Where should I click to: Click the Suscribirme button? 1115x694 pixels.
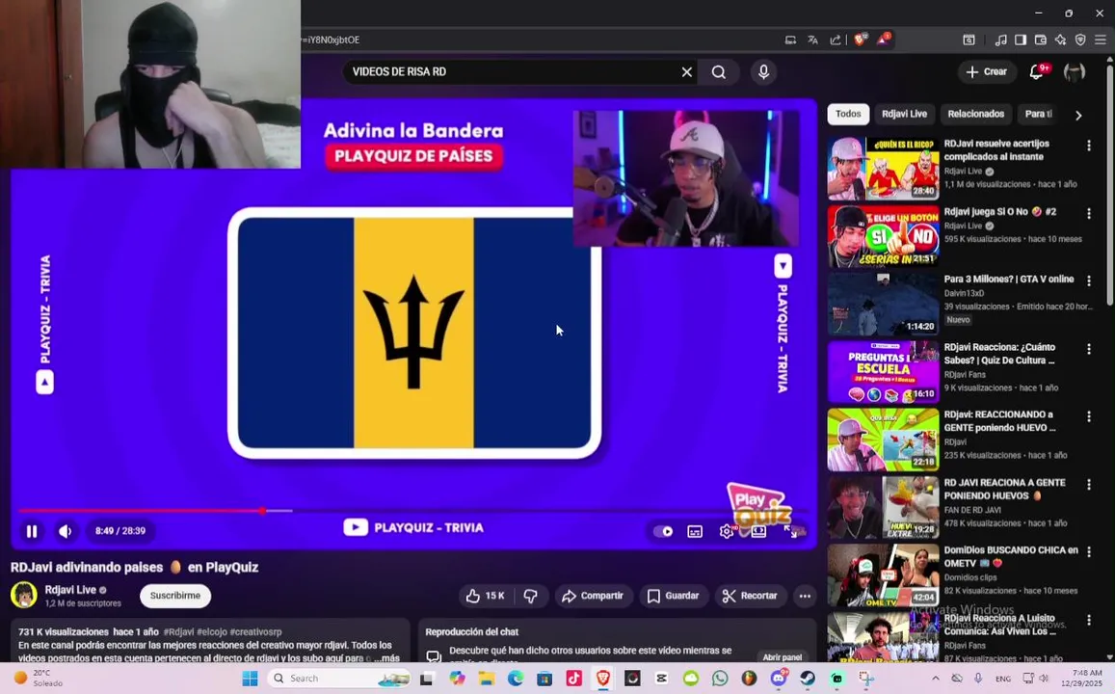point(175,596)
